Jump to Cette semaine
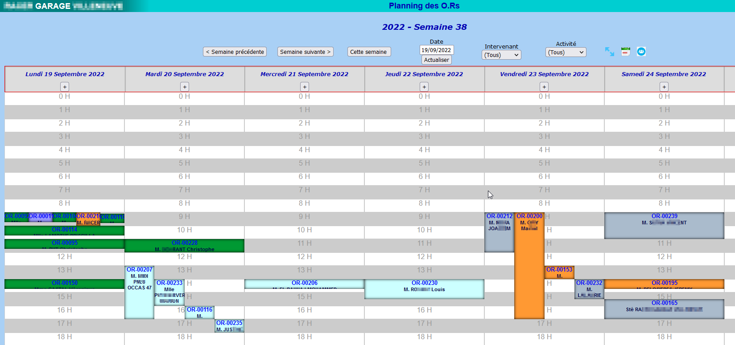Image resolution: width=735 pixels, height=345 pixels. 368,52
